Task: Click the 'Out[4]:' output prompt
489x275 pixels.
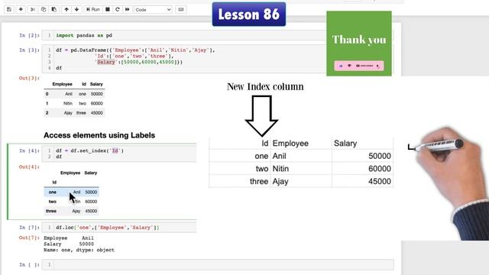Action: (29, 167)
